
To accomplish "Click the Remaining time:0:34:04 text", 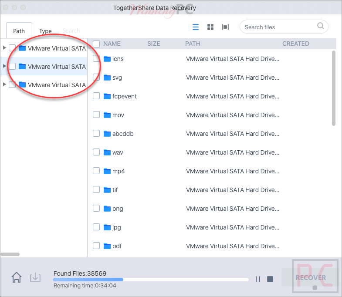I will 85,285.
